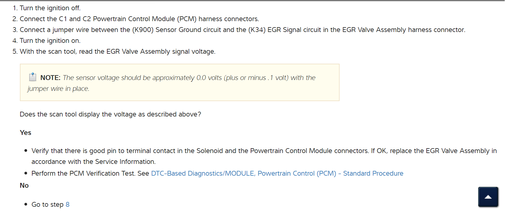Click the "Perform the PCM Verification Test" text
This screenshot has height=214, width=505.
[x=90, y=174]
